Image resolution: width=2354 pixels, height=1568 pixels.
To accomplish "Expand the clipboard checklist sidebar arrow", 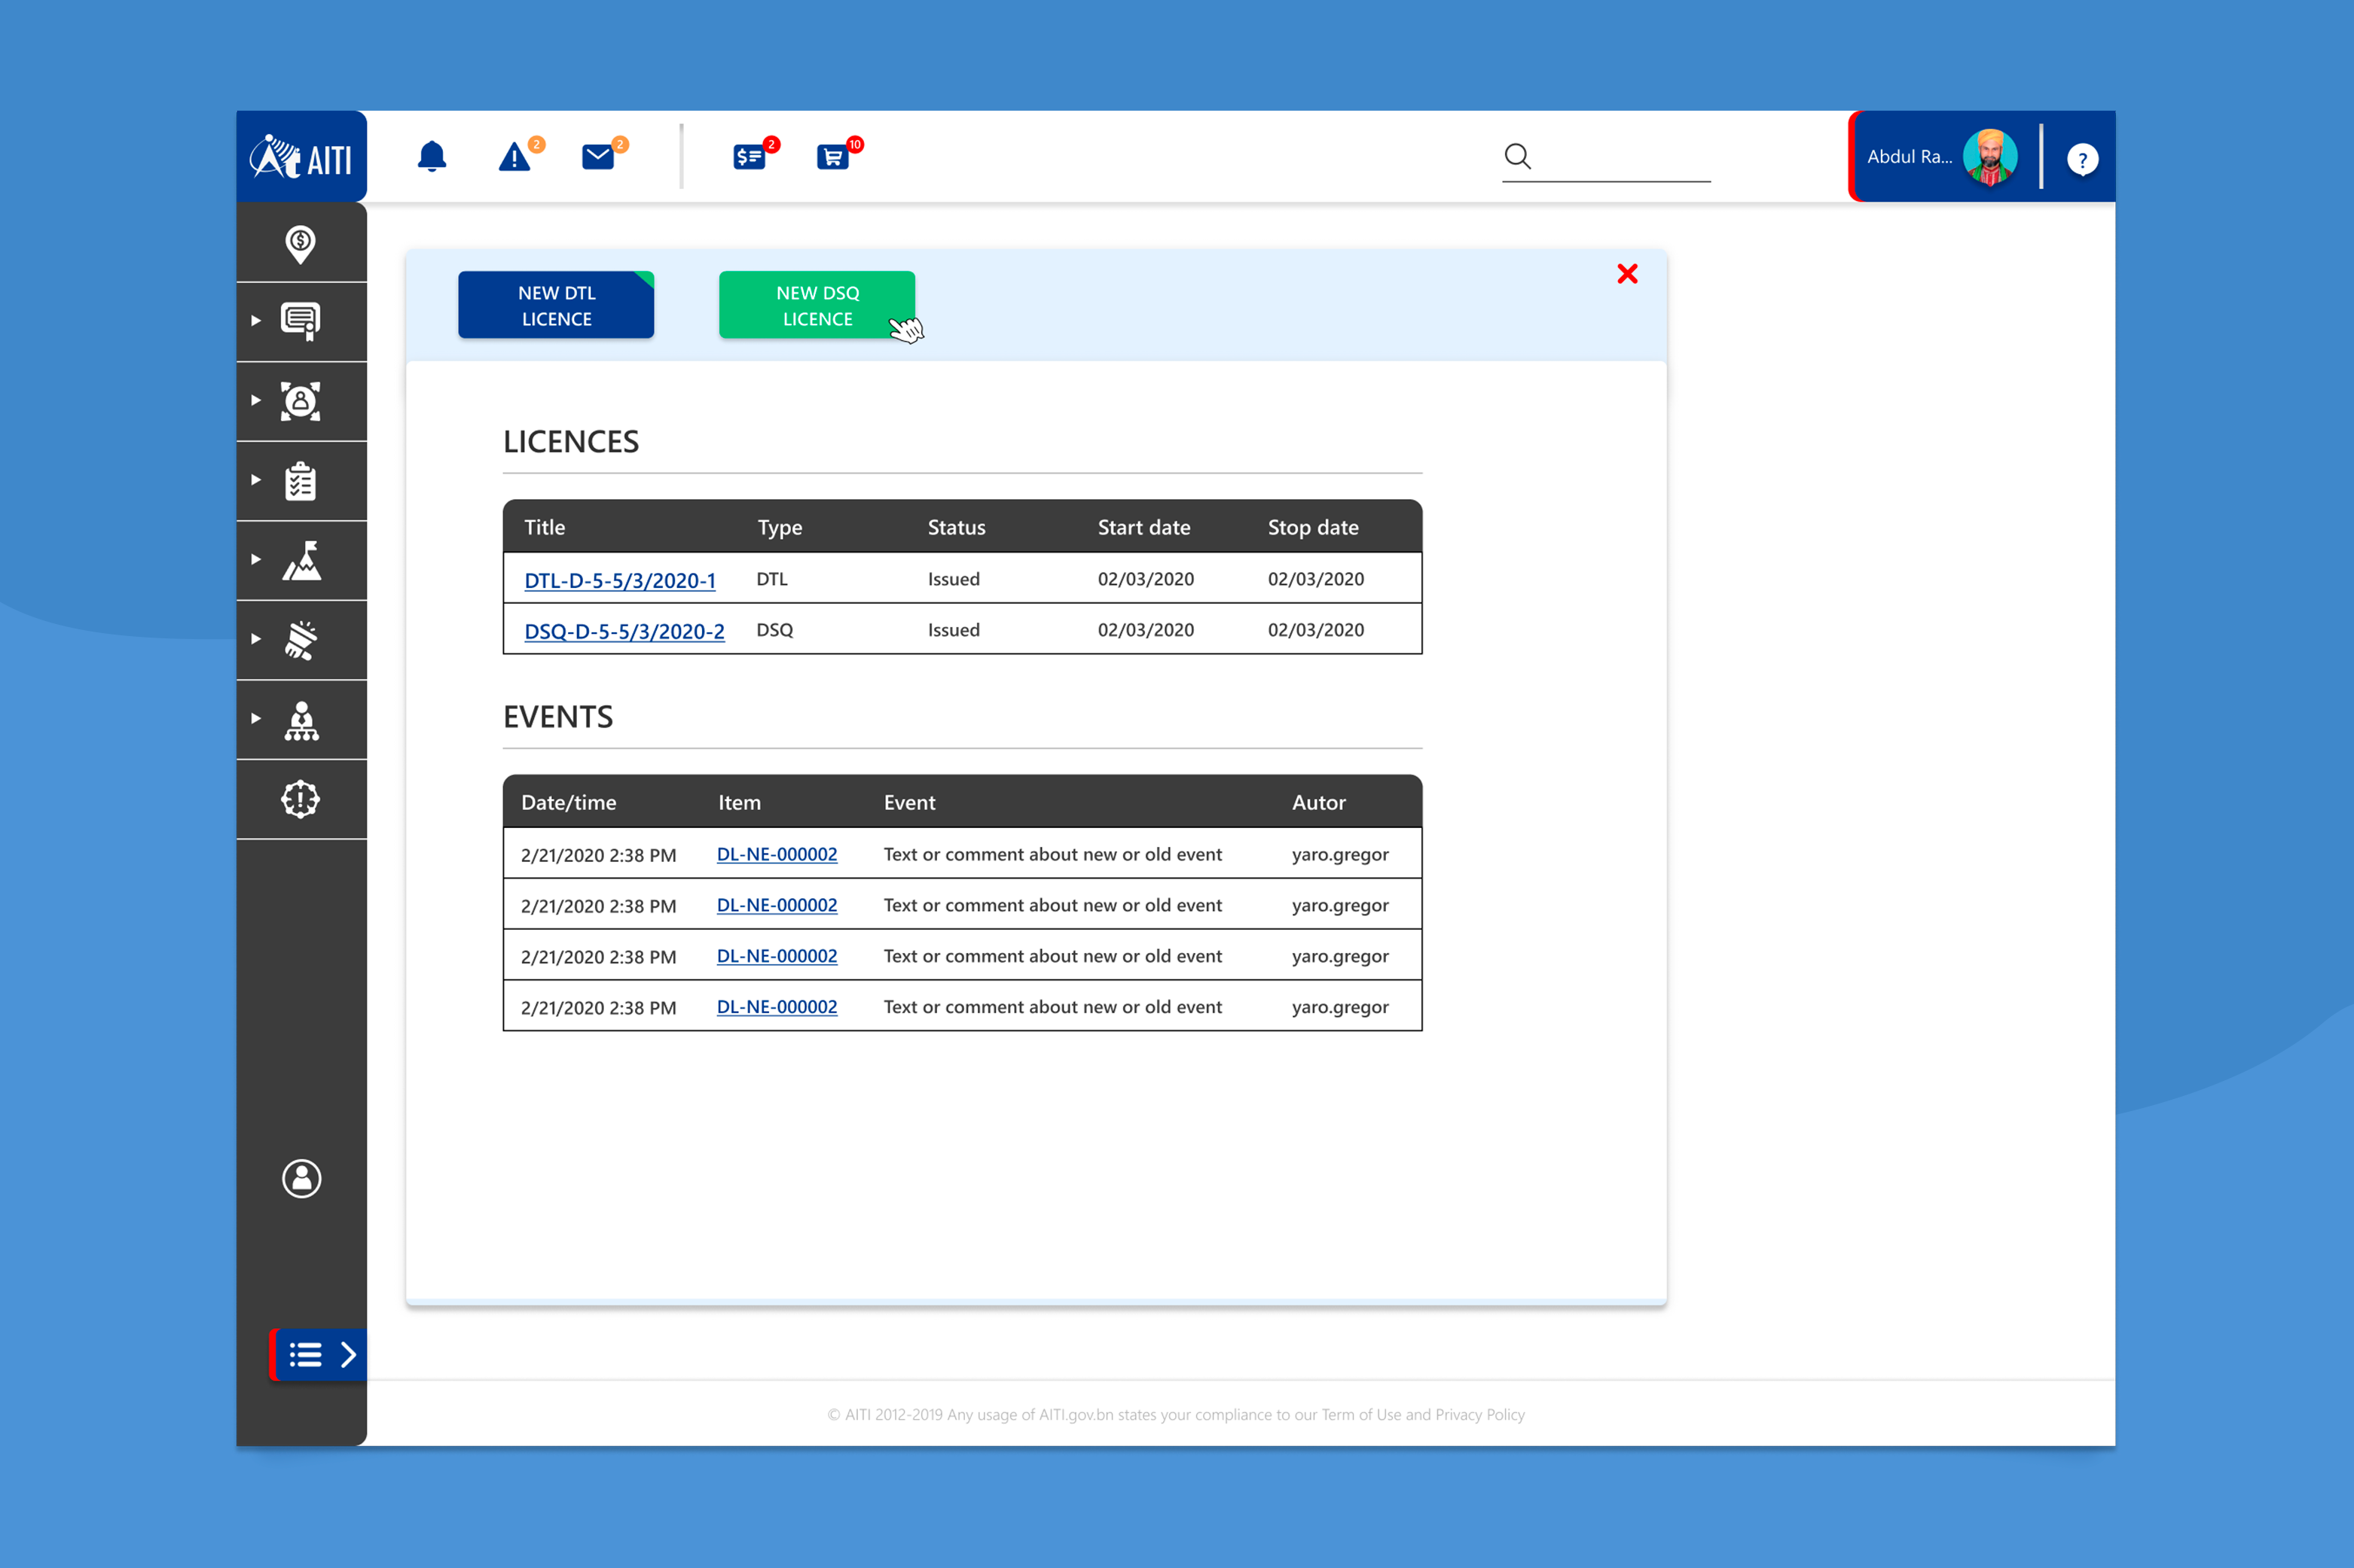I will point(256,479).
